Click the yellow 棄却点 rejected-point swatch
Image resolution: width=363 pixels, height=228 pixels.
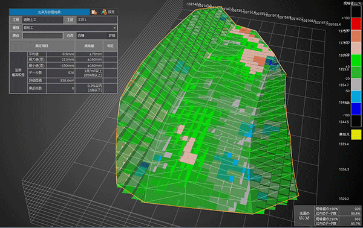(356, 135)
